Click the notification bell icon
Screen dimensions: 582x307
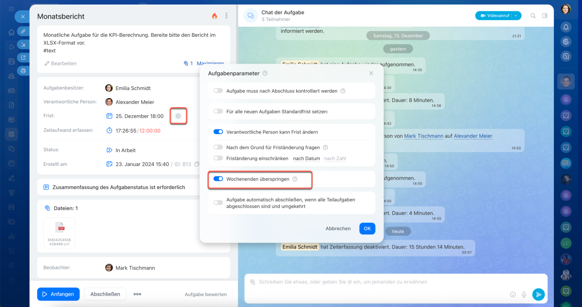coord(566,27)
